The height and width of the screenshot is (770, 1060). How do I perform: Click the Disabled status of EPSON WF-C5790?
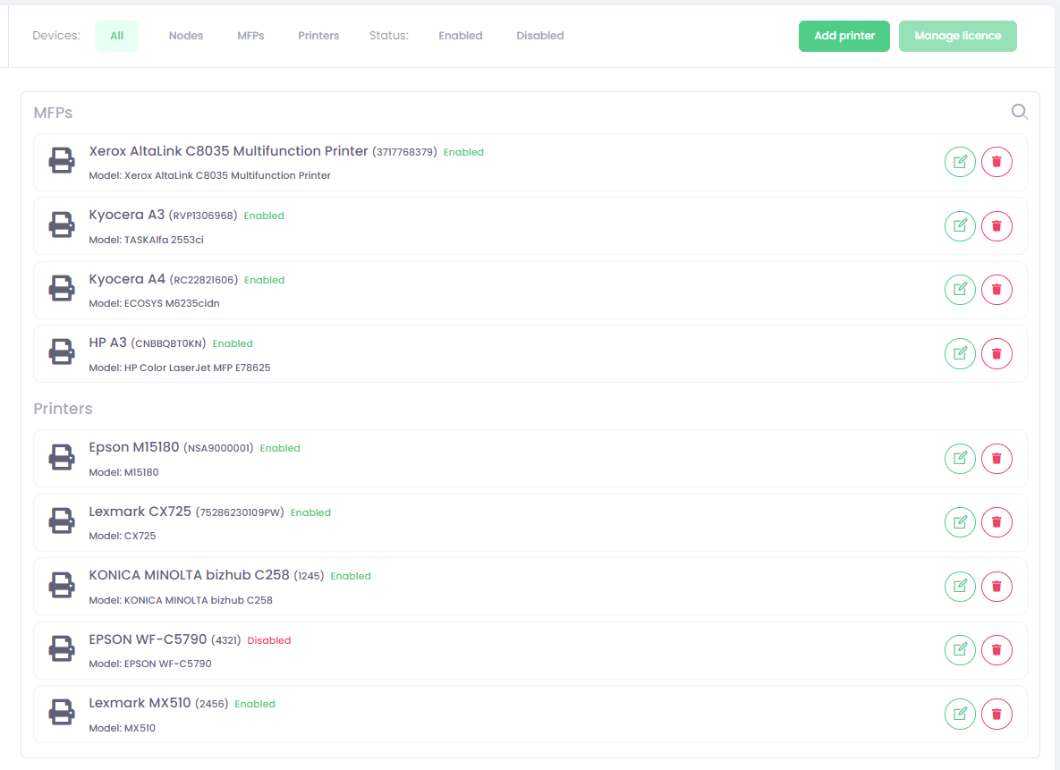(x=269, y=640)
